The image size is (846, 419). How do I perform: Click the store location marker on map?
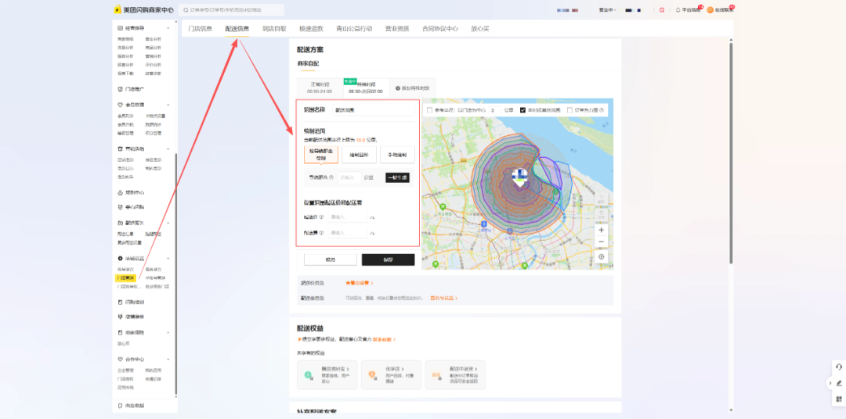point(519,177)
